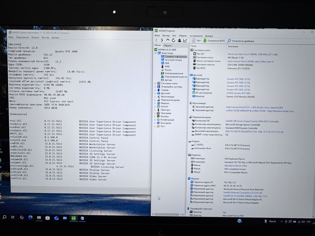Image resolution: width=315 pixels, height=236 pixels.
Task: Click the AIDA64 up-level arrow
Action: 168,41
